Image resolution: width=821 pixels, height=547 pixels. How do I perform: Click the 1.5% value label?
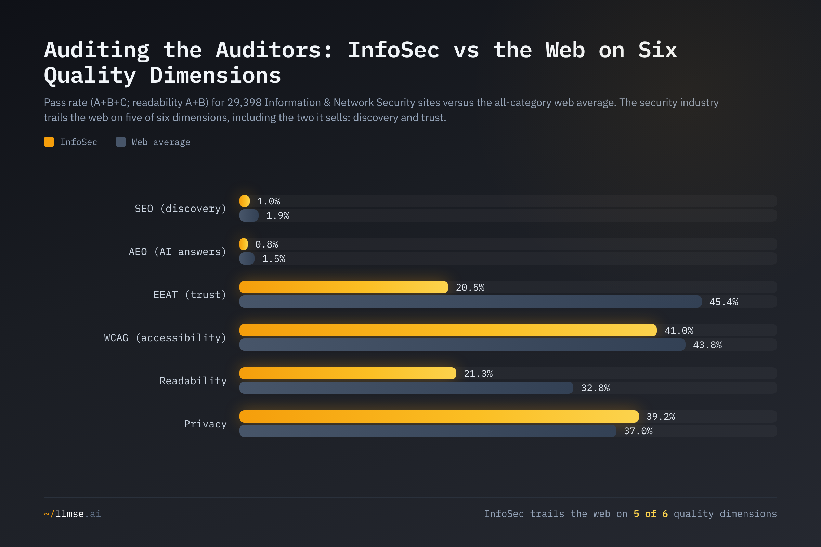coord(273,258)
